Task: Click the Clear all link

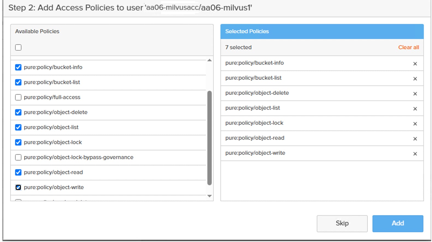Action: coord(408,47)
